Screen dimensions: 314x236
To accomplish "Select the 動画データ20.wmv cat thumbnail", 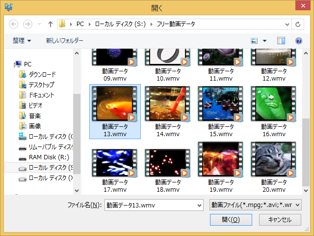I will point(274,159).
